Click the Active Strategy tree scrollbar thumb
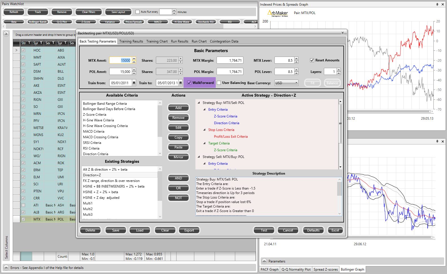This screenshot has width=447, height=274. coord(340,123)
